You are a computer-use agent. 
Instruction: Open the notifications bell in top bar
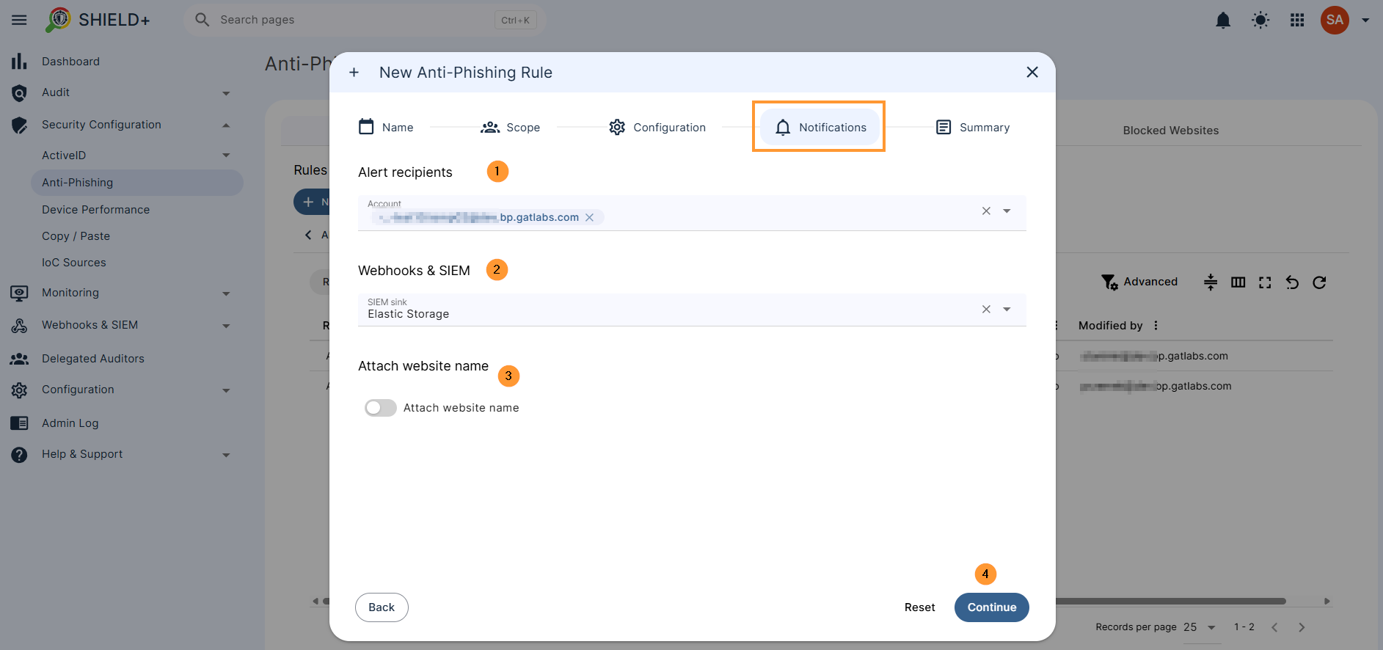tap(1223, 20)
